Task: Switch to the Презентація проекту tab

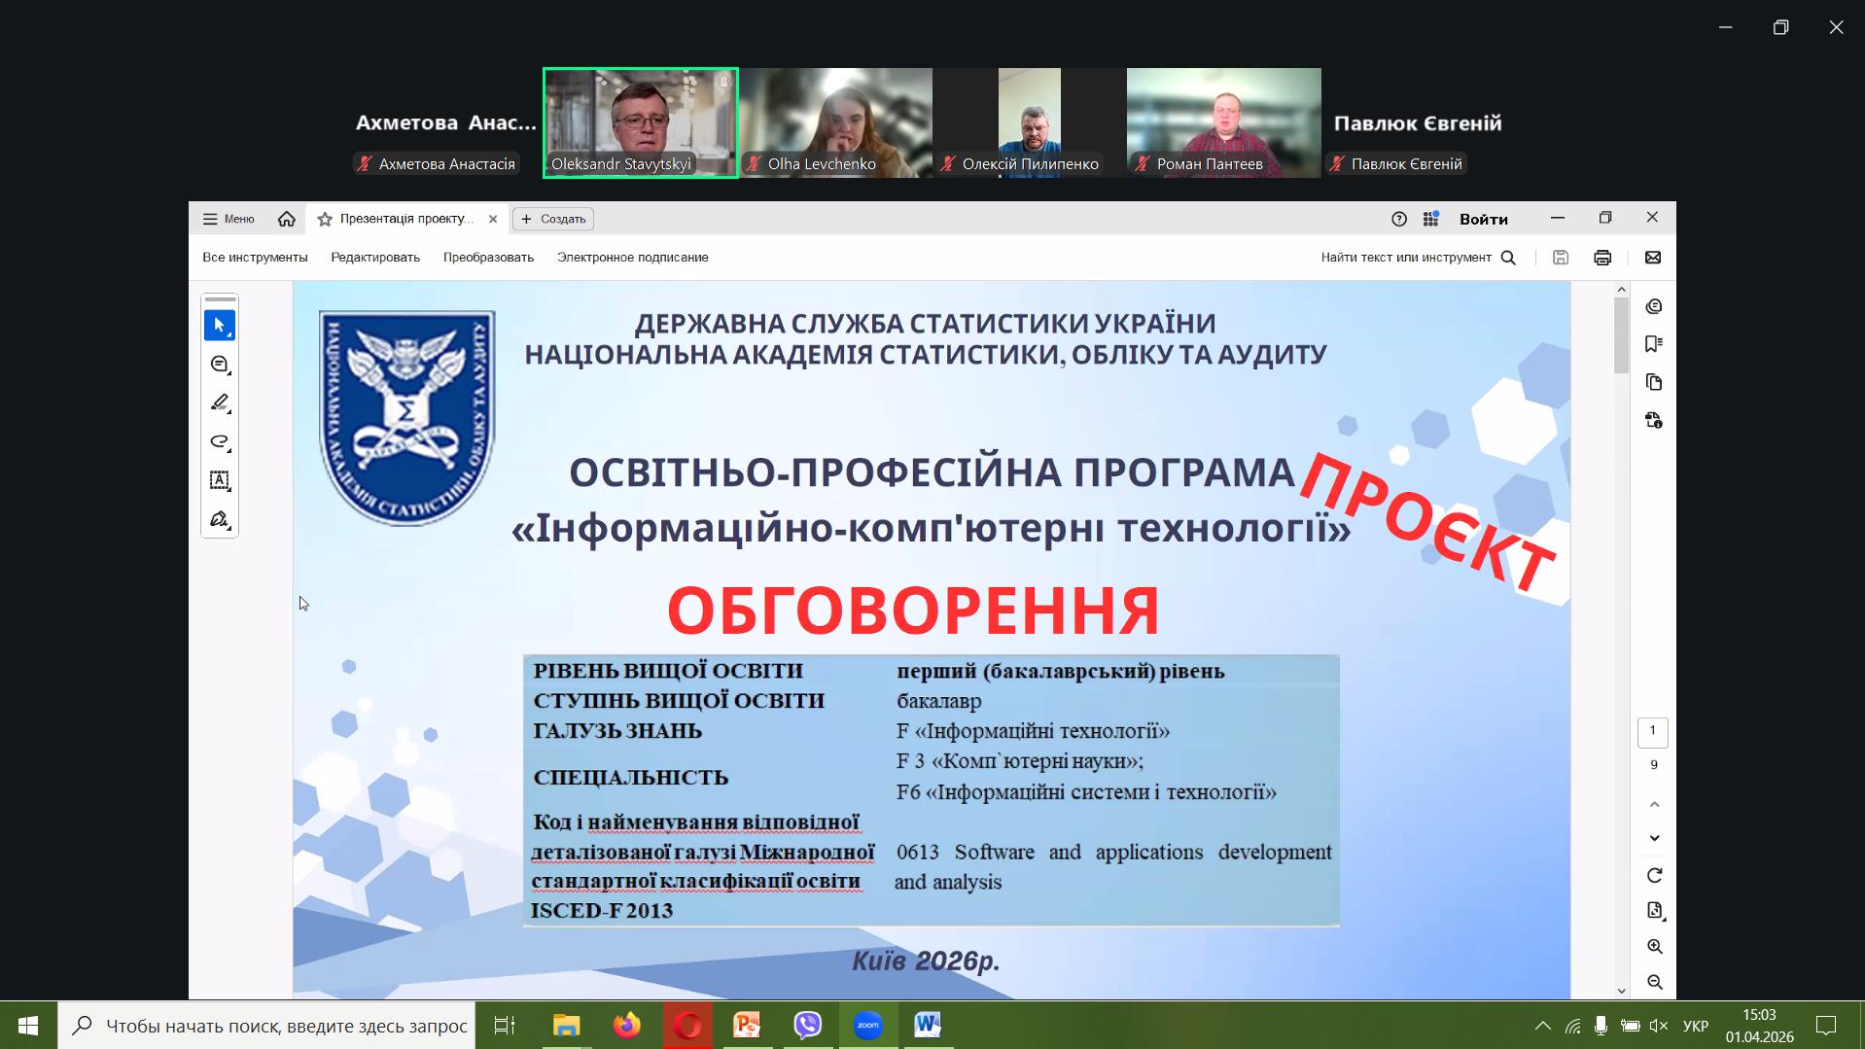Action: point(406,219)
